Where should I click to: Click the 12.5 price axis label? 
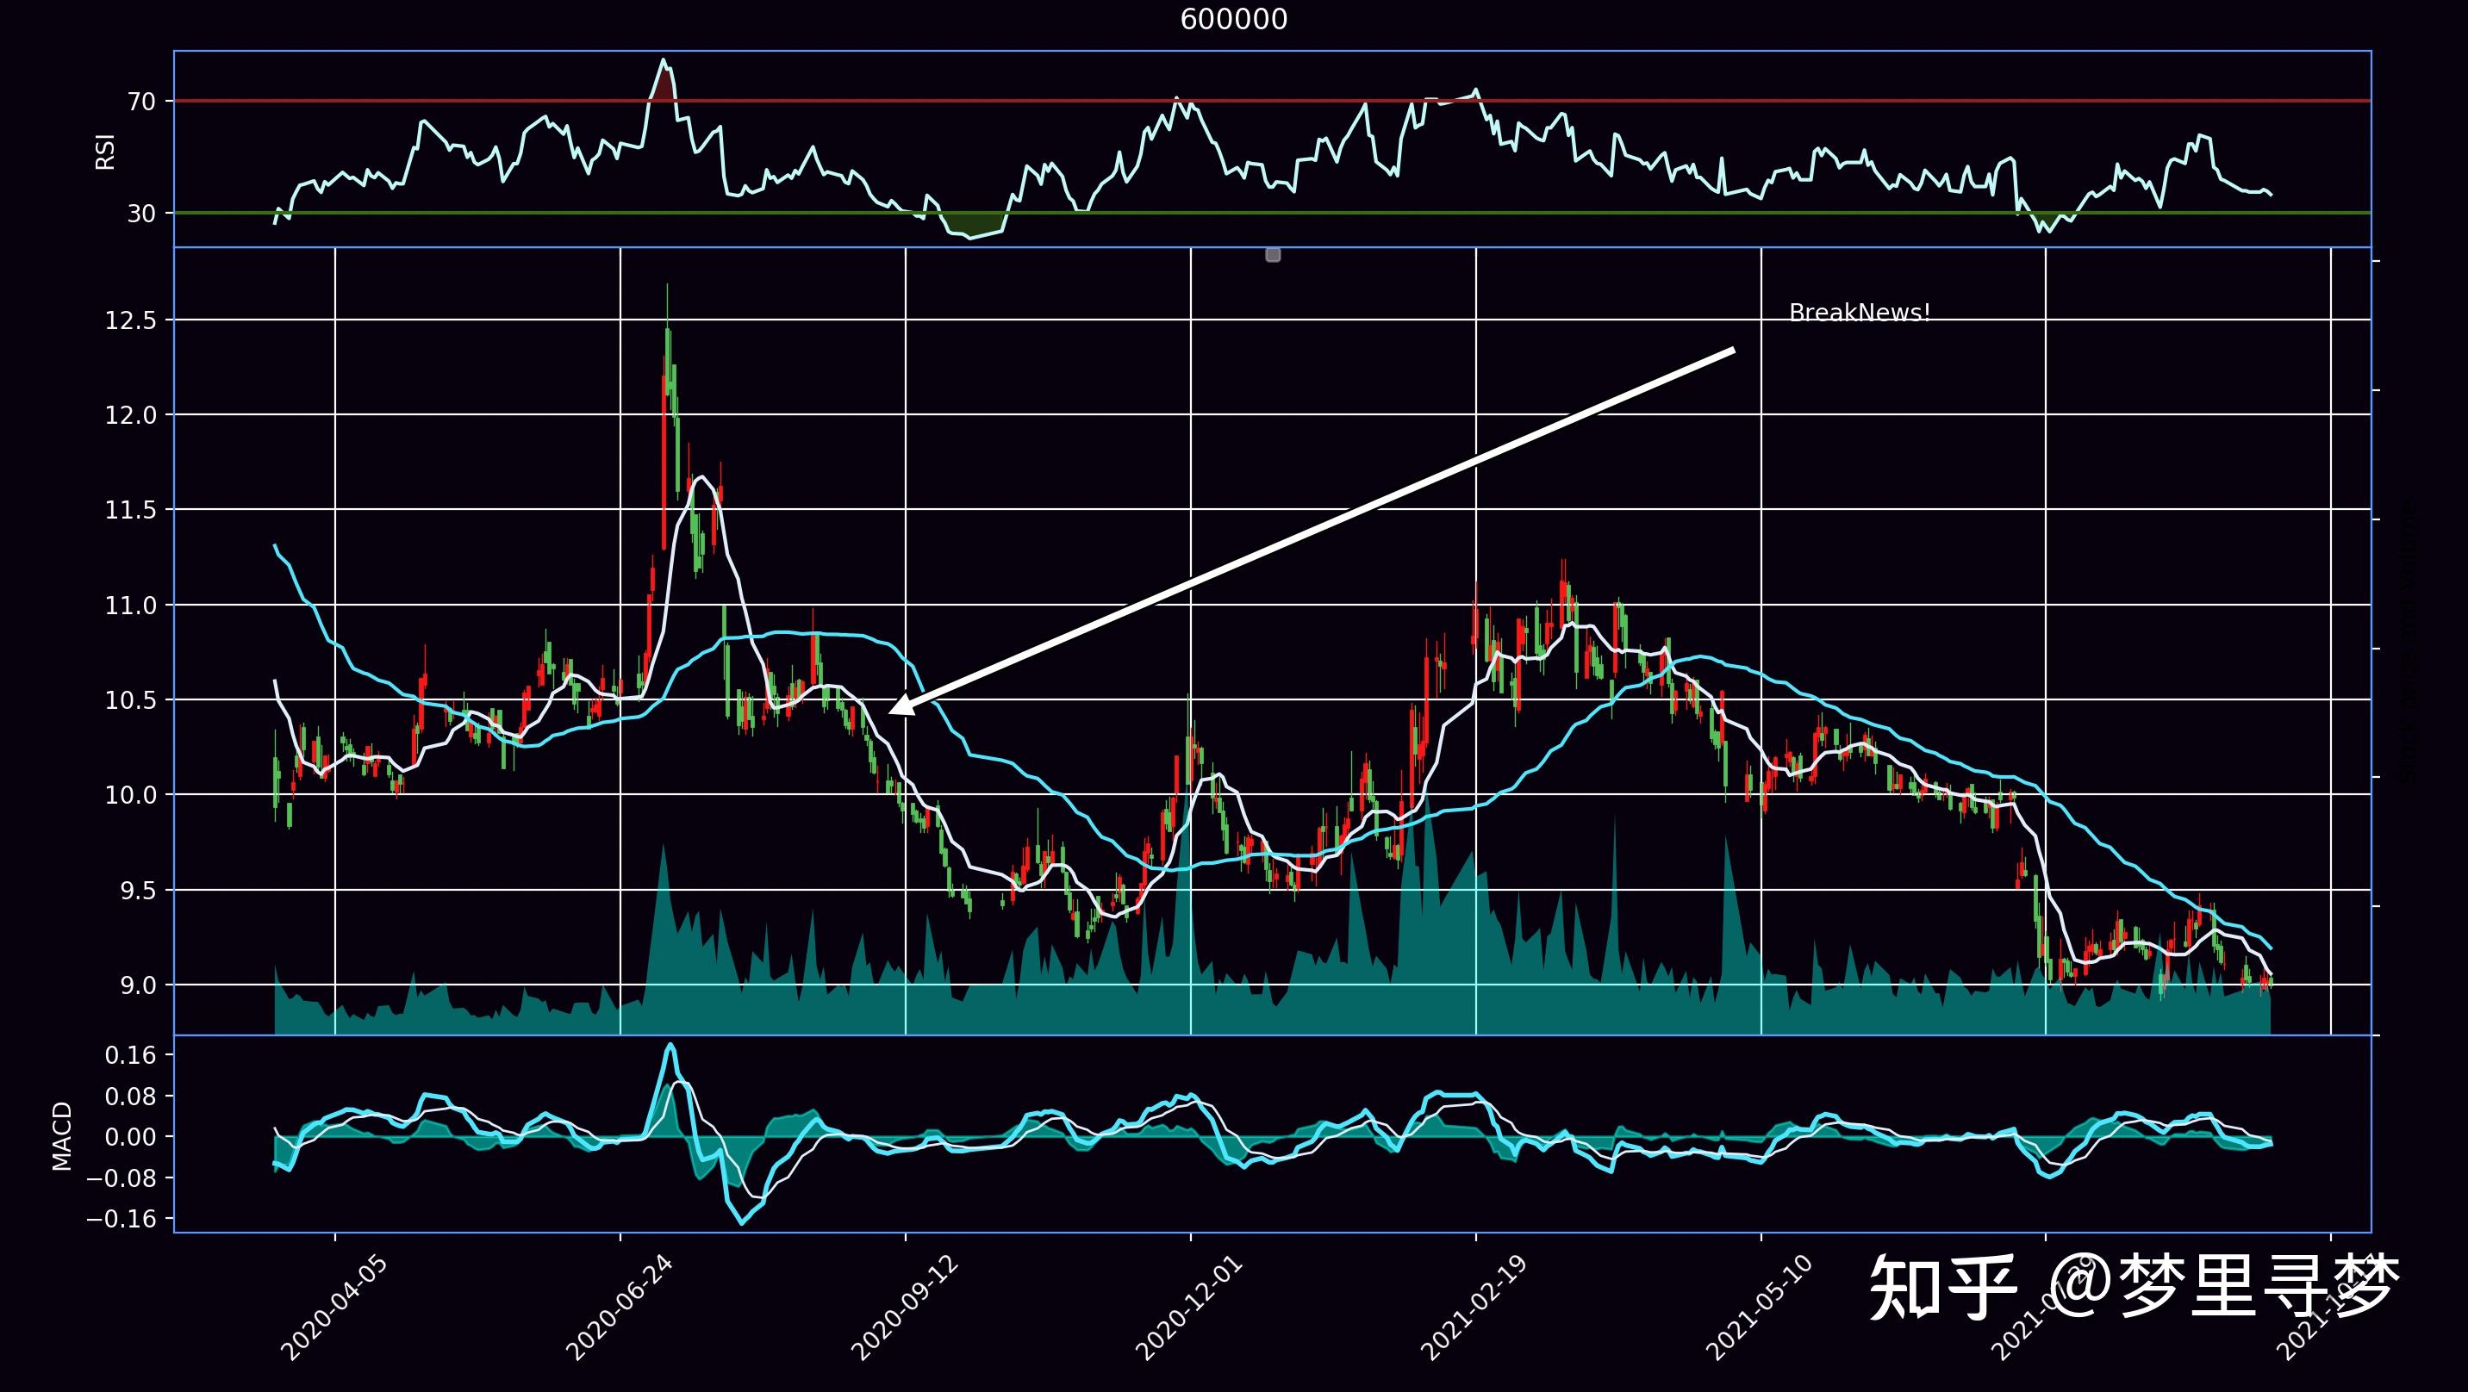[130, 320]
